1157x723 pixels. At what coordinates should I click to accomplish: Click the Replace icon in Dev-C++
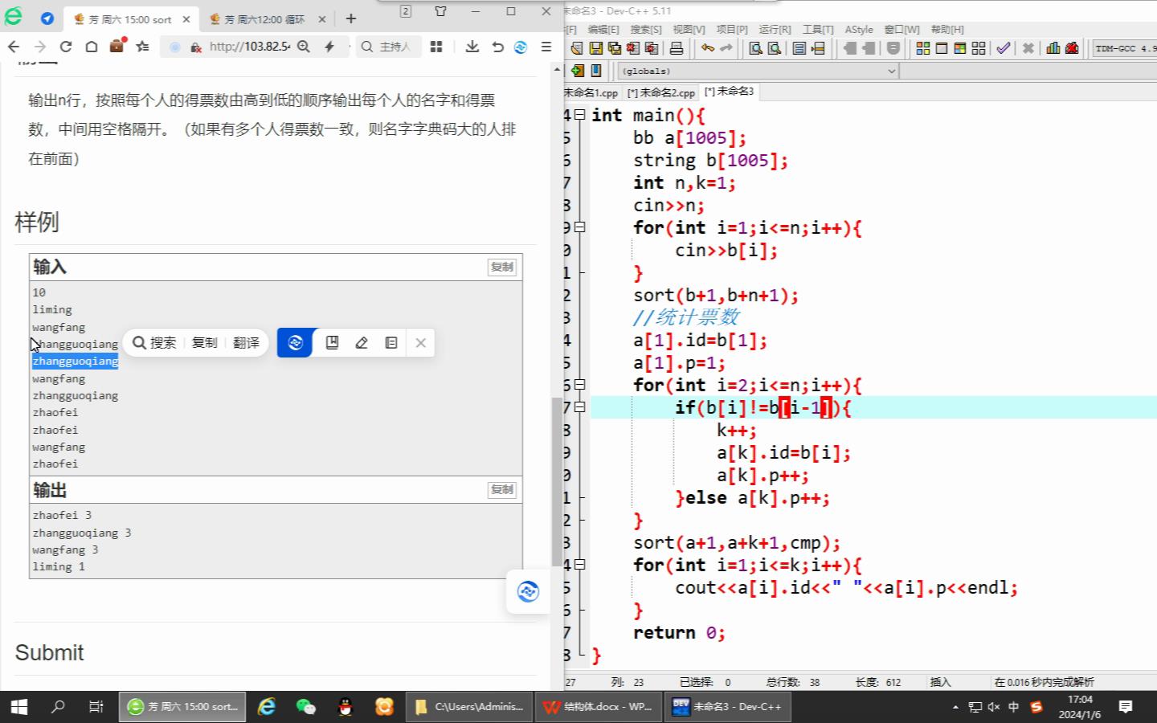(775, 48)
